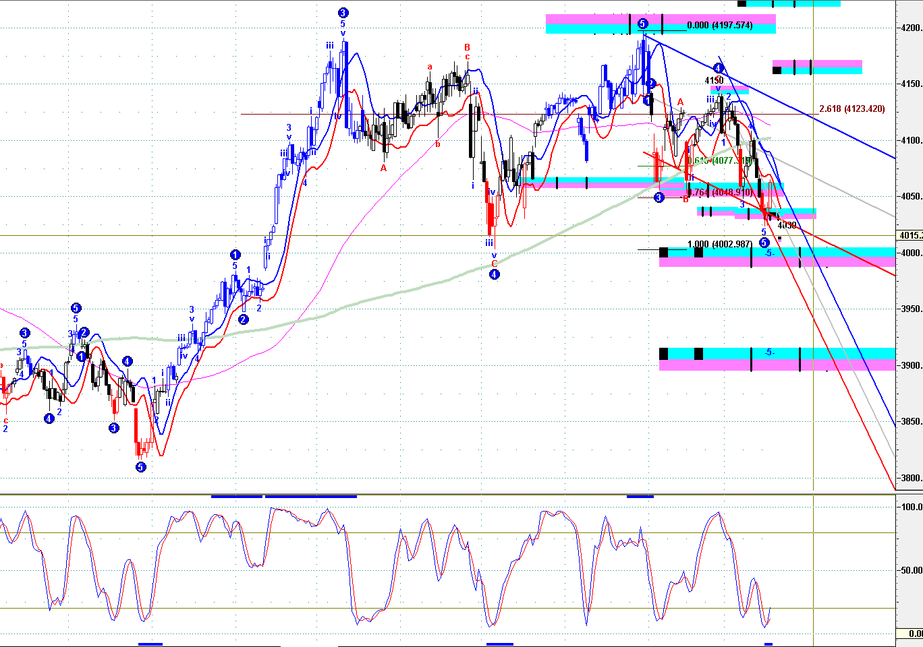Click the circled 5 under the lowest candle

[x=140, y=466]
